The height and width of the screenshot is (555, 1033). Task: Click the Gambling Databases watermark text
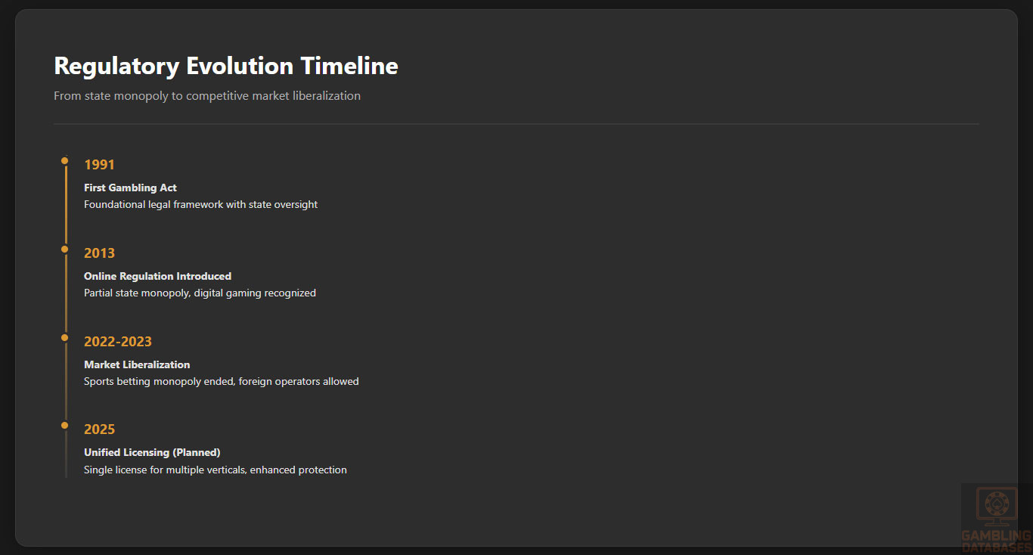[996, 541]
